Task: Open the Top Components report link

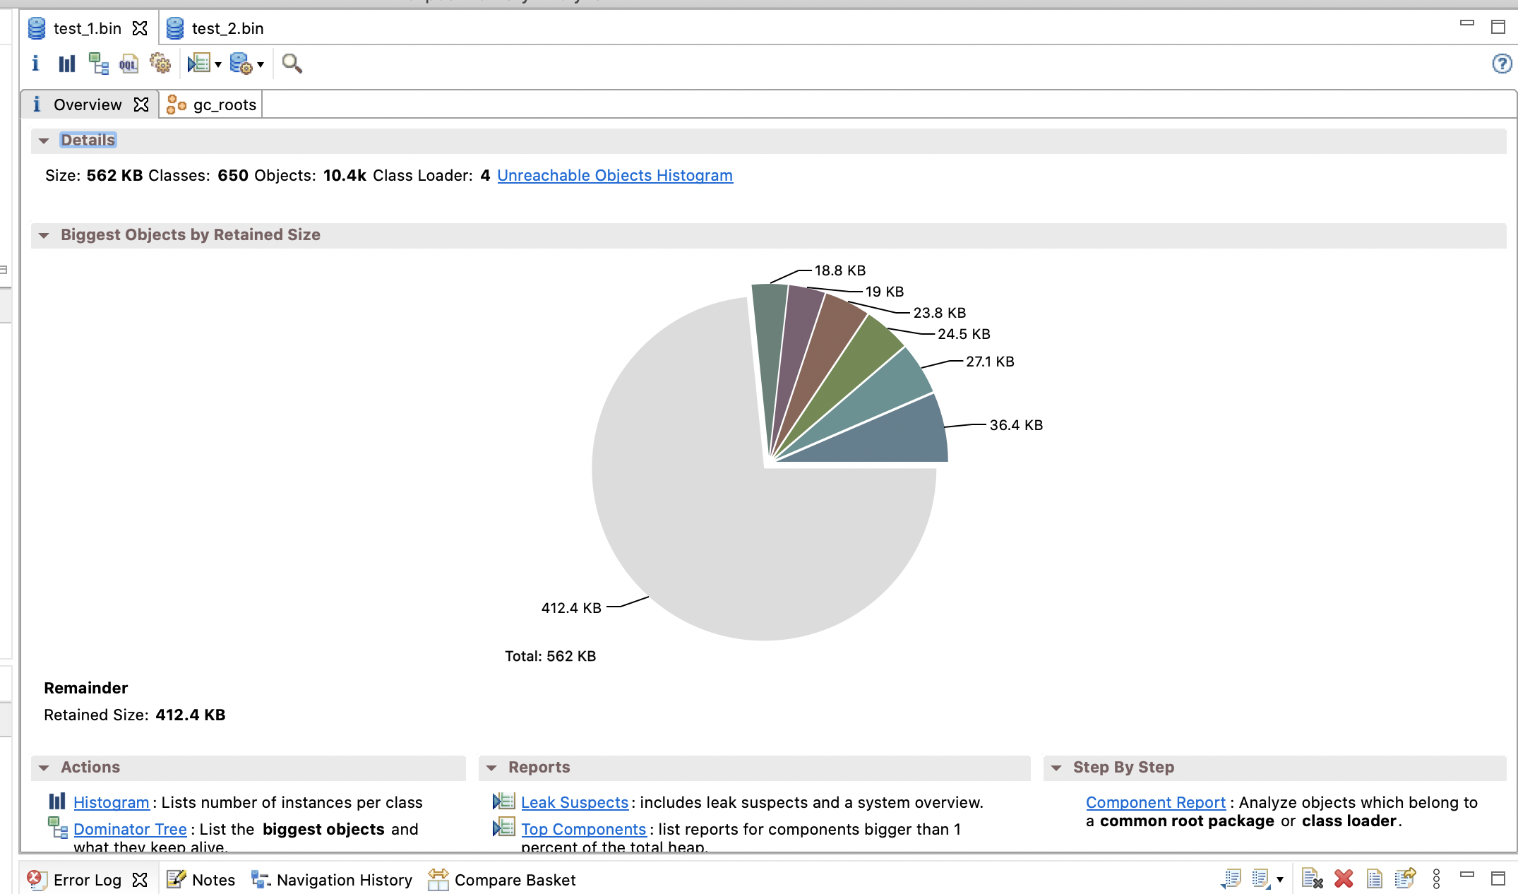Action: tap(584, 829)
